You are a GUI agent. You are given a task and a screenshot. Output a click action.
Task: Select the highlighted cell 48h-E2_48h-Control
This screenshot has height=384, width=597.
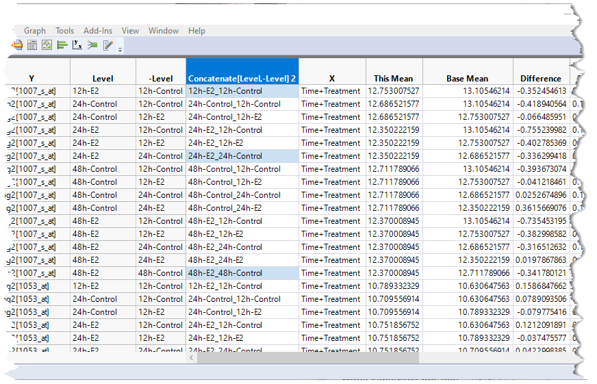(x=242, y=273)
